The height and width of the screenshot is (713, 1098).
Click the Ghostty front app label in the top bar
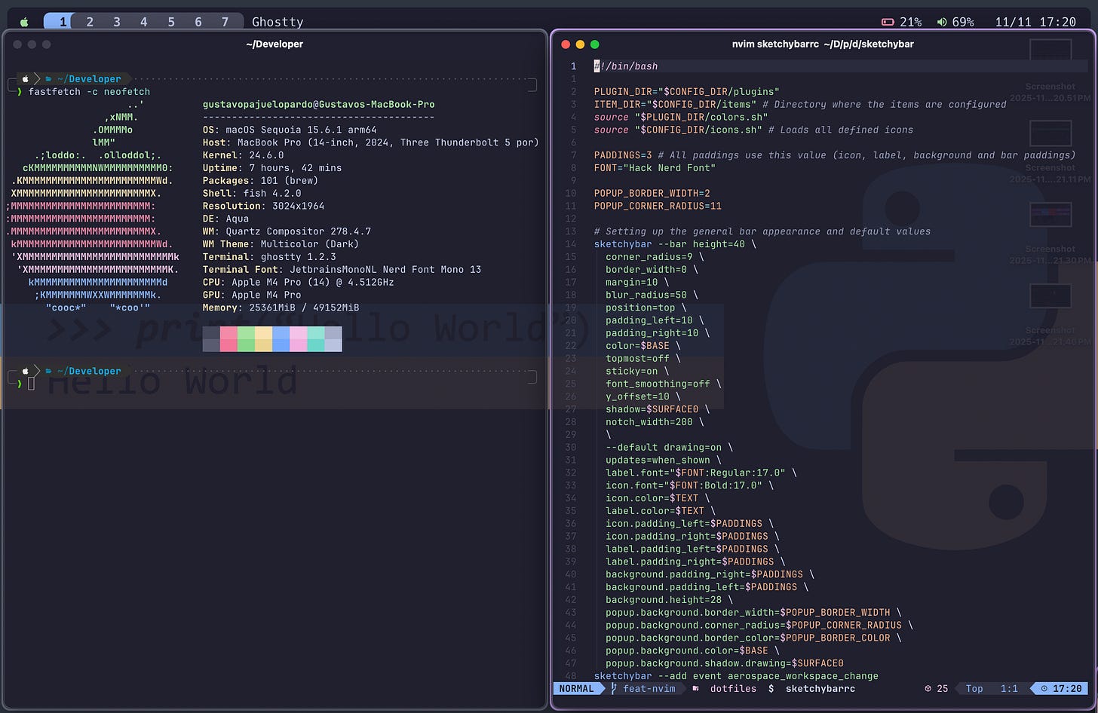278,22
